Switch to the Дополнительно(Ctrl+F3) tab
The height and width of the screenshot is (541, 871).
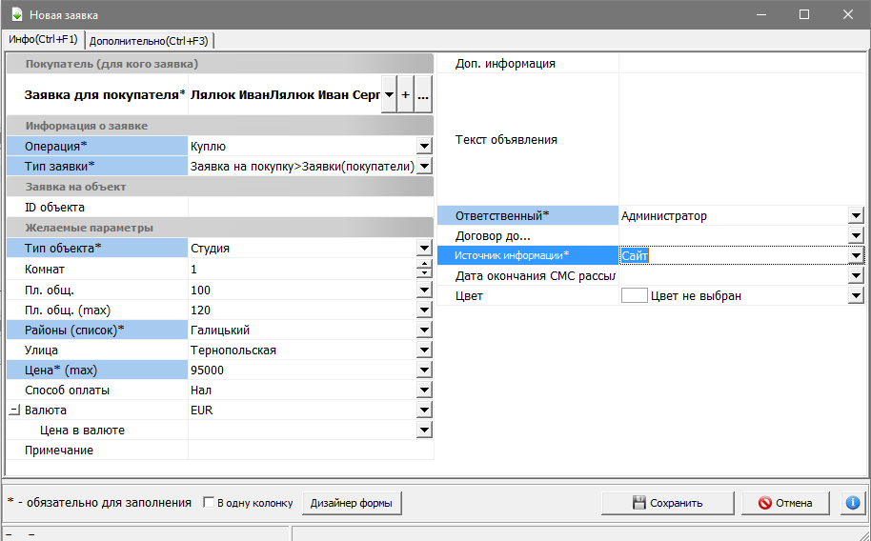click(x=150, y=40)
